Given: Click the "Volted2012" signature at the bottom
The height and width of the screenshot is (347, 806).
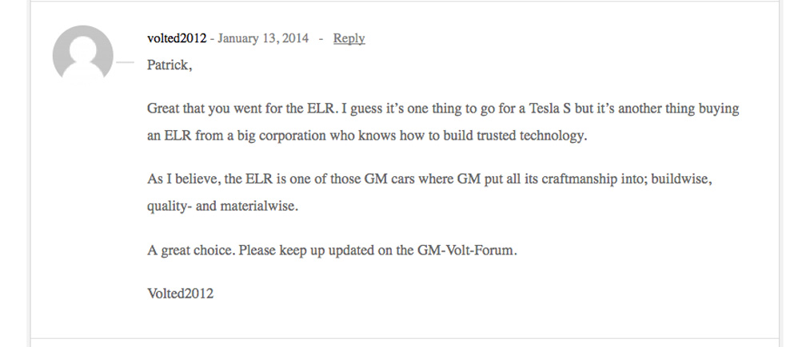Looking at the screenshot, I should point(180,293).
